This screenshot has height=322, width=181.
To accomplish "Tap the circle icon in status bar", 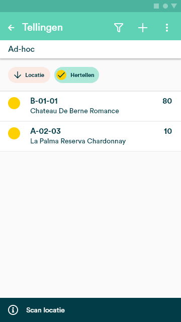I will coord(165,6).
